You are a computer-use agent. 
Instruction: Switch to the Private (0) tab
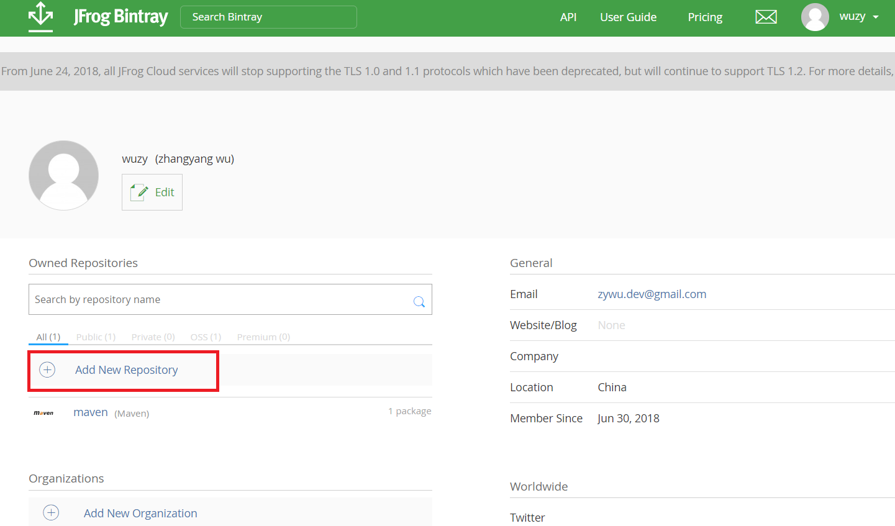153,337
